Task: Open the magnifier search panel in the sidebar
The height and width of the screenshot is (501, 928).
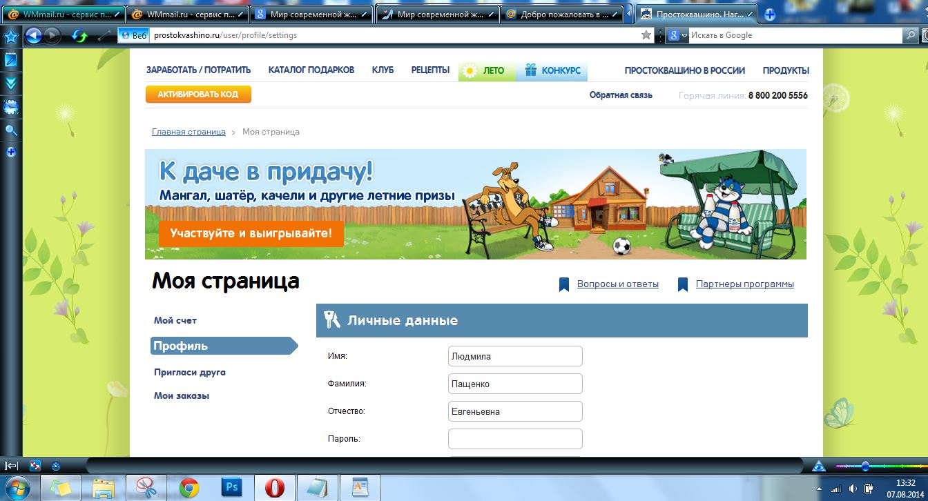Action: click(x=11, y=130)
